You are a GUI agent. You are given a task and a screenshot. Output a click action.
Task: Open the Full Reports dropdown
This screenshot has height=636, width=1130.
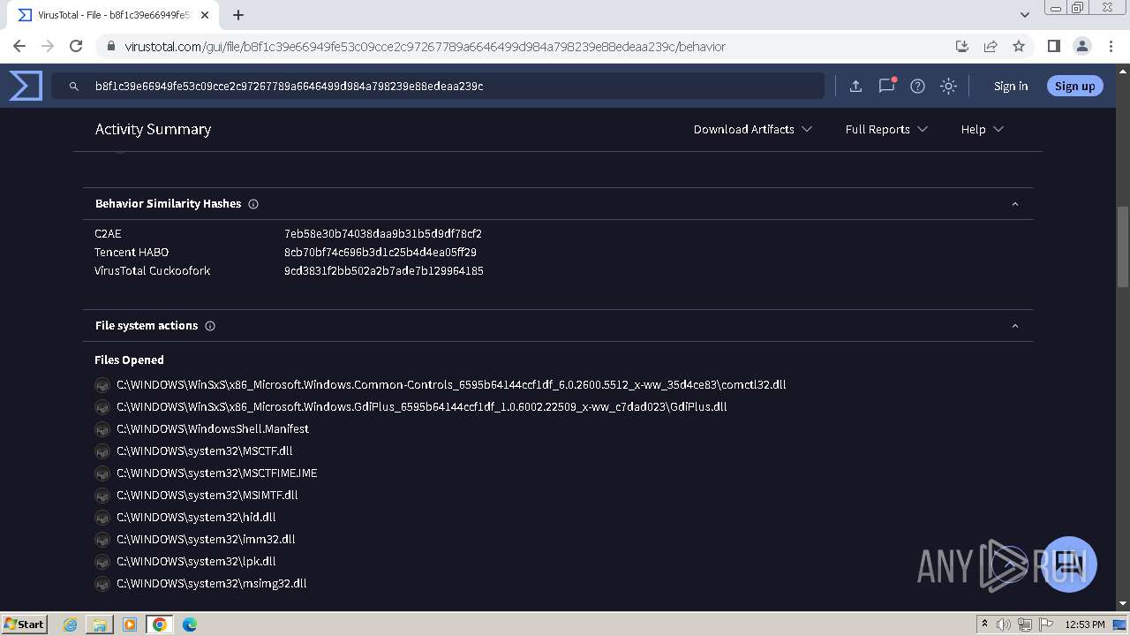886,129
